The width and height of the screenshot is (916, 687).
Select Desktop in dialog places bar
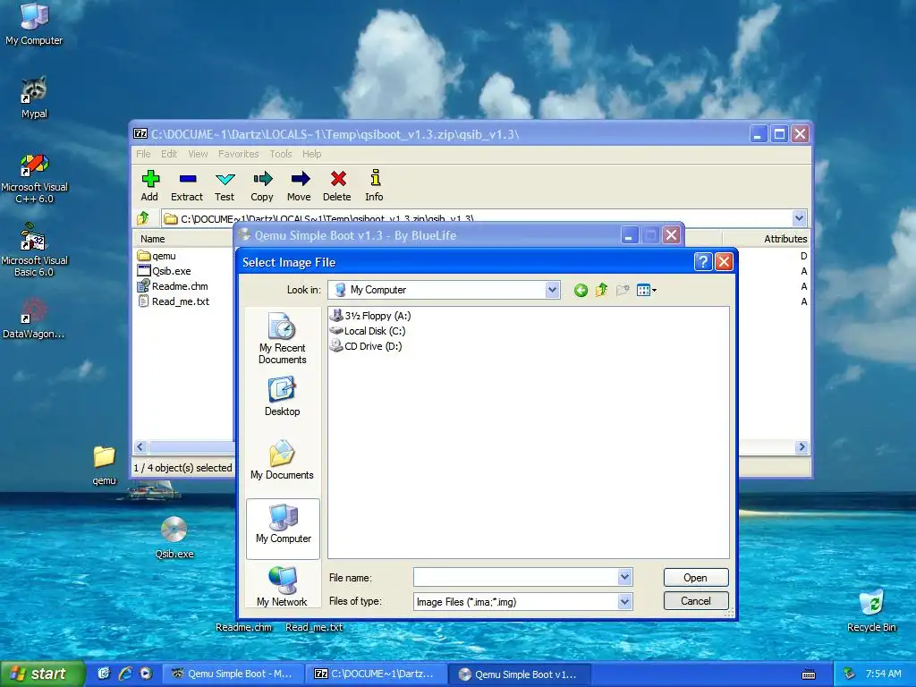click(282, 396)
